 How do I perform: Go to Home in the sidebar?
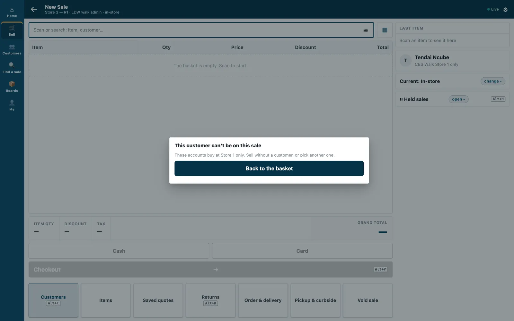pos(12,13)
